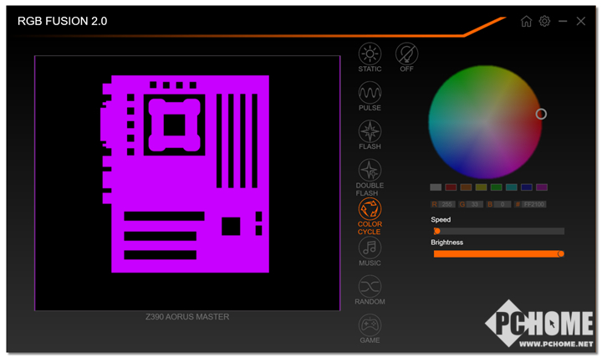Turn lighting off with the OFF icon
The width and height of the screenshot is (602, 358).
click(406, 54)
